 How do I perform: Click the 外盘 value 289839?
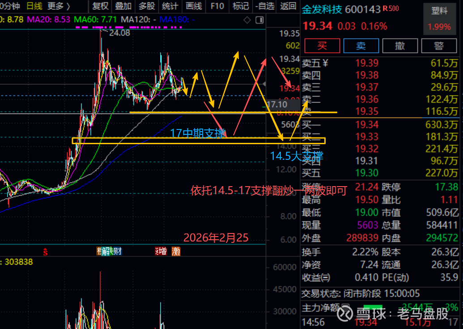[362, 237]
